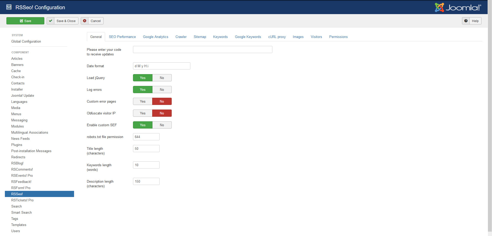The image size is (492, 236).
Task: Set Load jQuery to No
Action: click(x=162, y=78)
